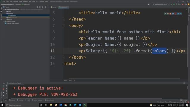
Task: Open the run configuration dropdown
Action: click(161, 4)
